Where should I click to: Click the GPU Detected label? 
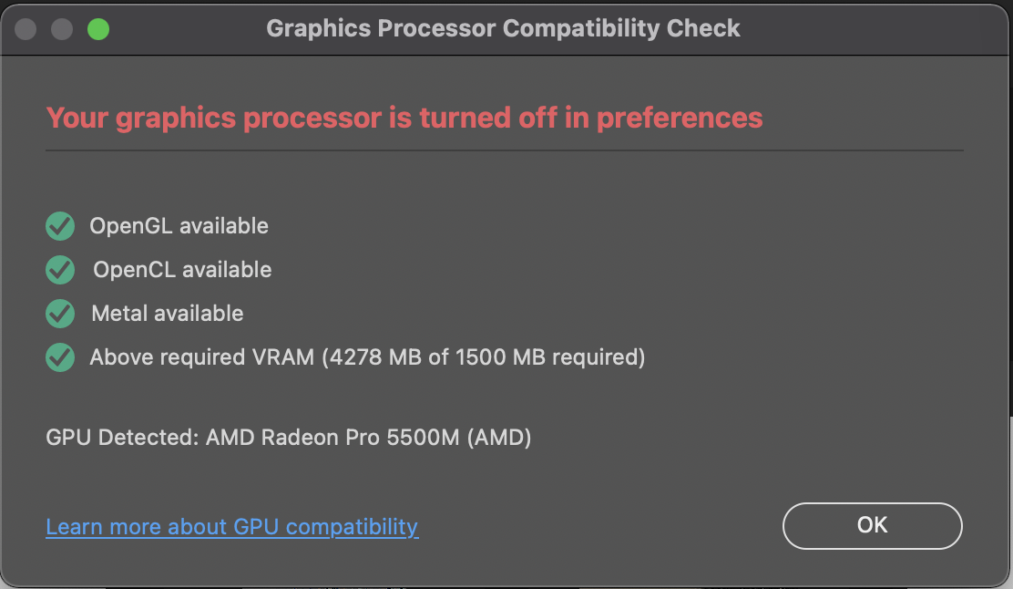(x=122, y=438)
